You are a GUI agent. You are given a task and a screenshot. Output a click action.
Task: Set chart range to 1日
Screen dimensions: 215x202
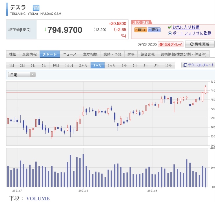(x=12, y=65)
